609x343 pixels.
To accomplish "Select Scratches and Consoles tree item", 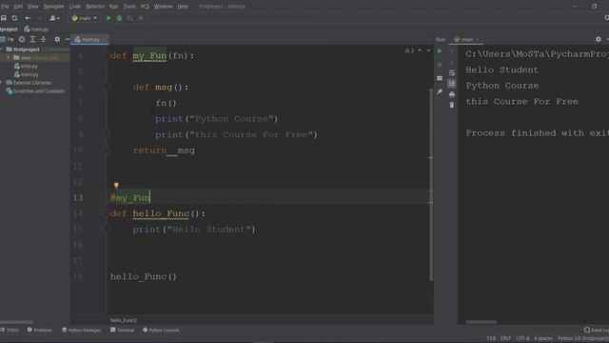I will click(36, 91).
